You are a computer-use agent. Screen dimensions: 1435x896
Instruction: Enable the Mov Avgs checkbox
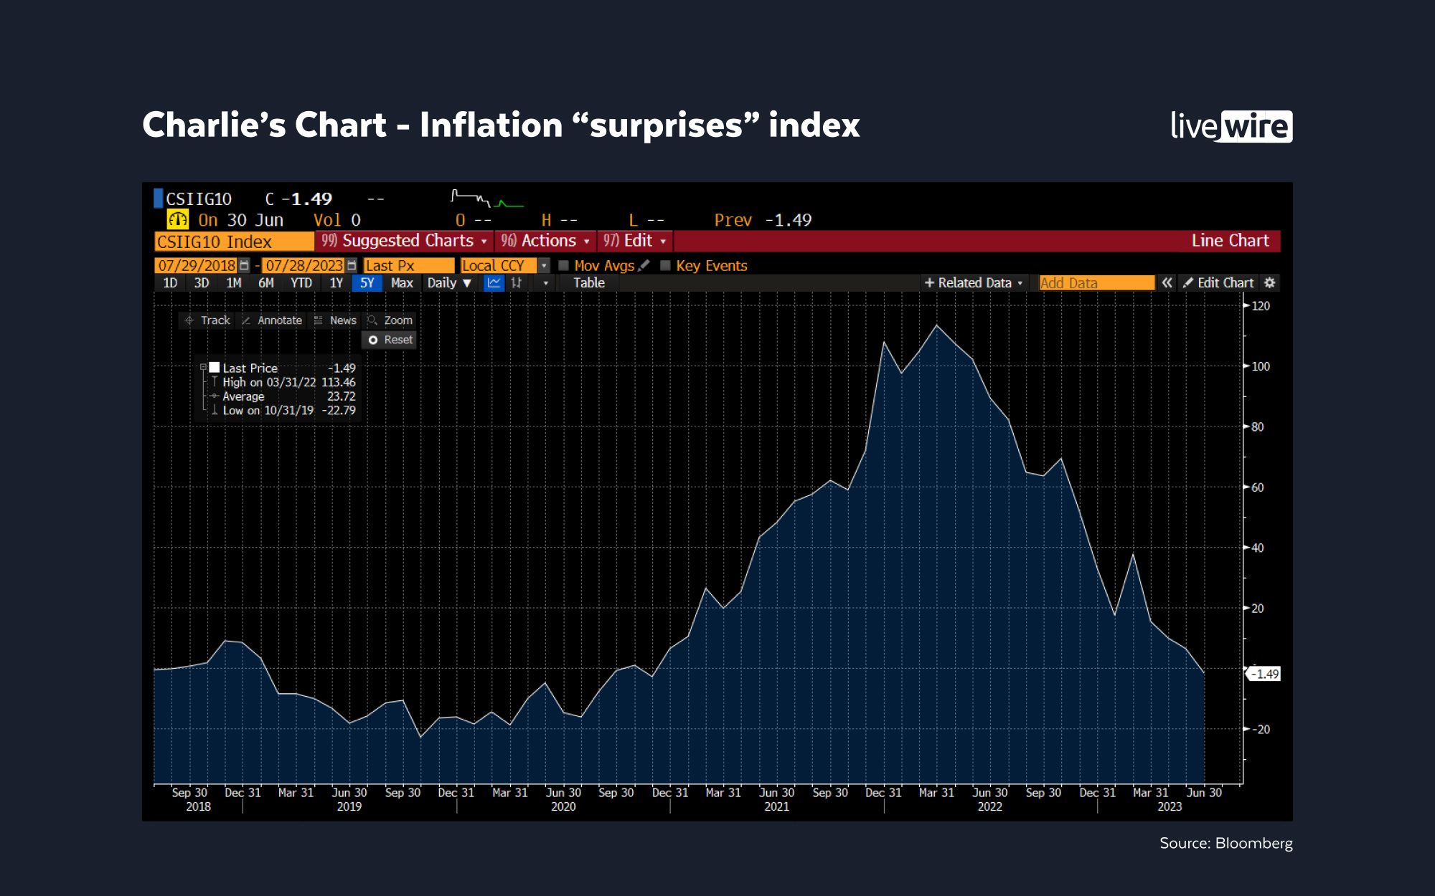click(564, 265)
